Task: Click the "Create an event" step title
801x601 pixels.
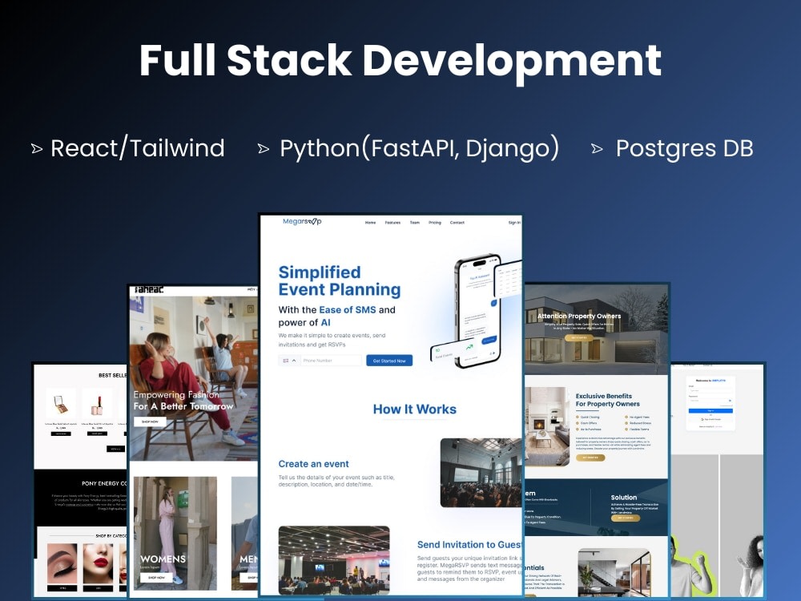Action: click(313, 464)
